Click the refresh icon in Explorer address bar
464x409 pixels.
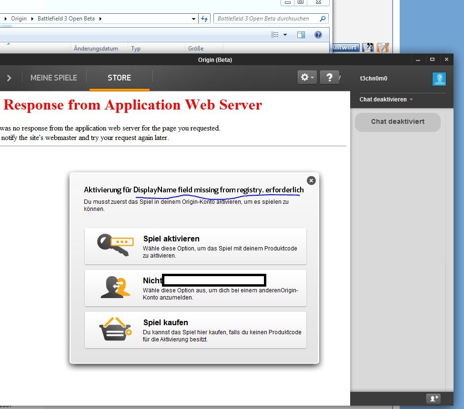click(x=204, y=19)
